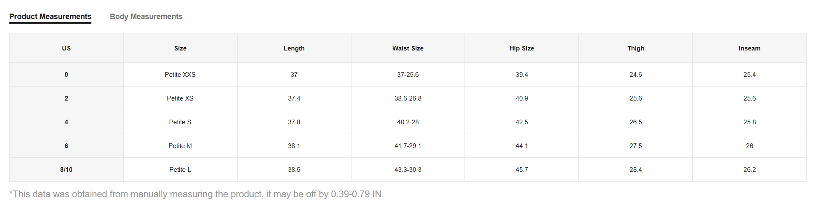Click the US column header
The width and height of the screenshot is (816, 210).
[x=66, y=48]
